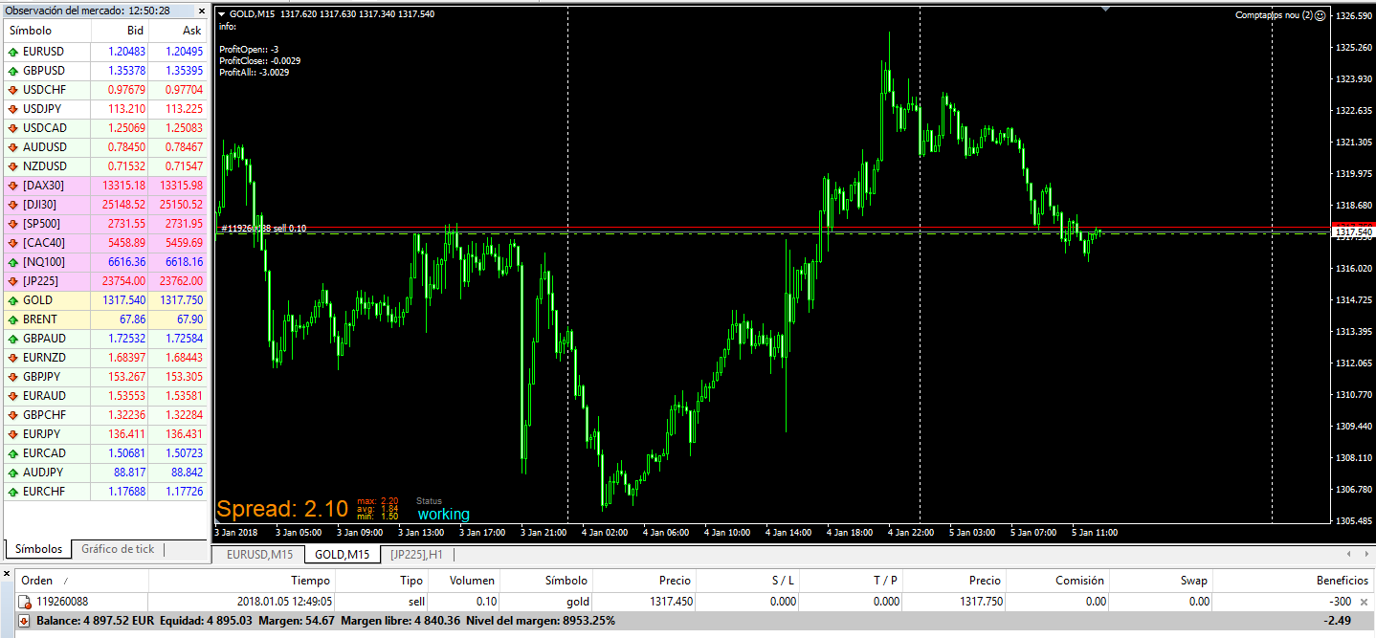The image size is (1376, 638).
Task: Select the GBPCHF symbol row
Action: click(x=105, y=415)
